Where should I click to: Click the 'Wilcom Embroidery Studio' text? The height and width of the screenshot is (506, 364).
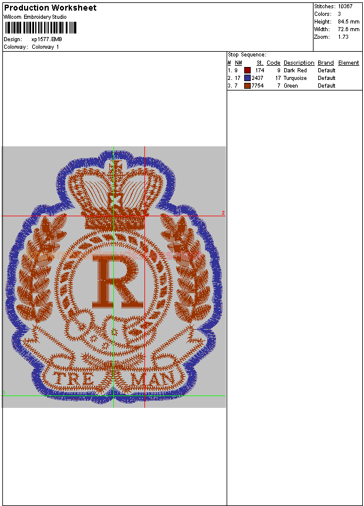click(35, 17)
